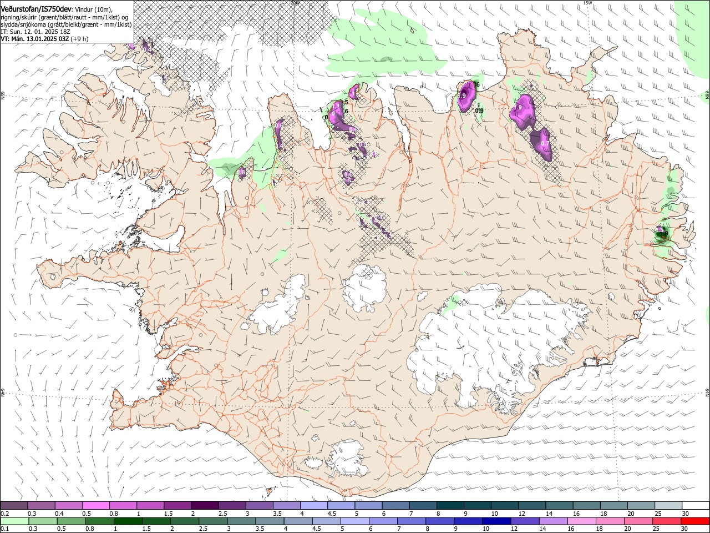This screenshot has height=533, width=710.
Task: Click the 'IT: Sun. 12. 01. 2025 18Z' line
Action: pos(35,32)
